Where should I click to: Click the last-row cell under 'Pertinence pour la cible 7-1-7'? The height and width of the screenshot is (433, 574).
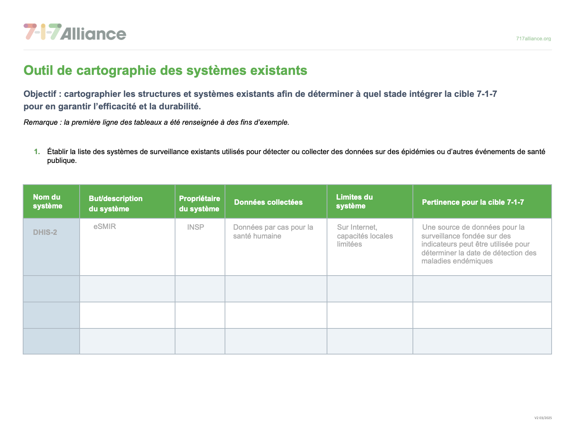pyautogui.click(x=482, y=341)
